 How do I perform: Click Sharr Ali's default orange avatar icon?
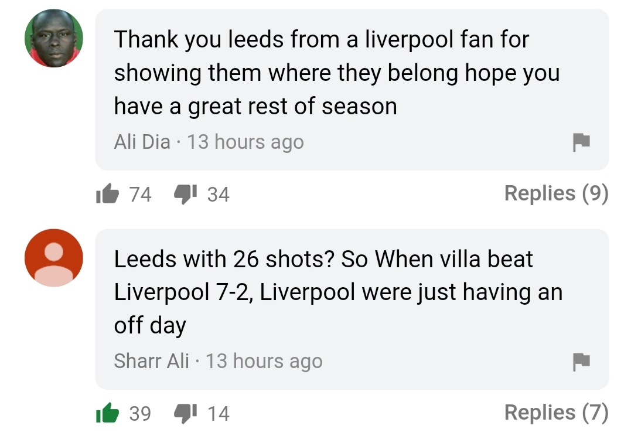(54, 258)
